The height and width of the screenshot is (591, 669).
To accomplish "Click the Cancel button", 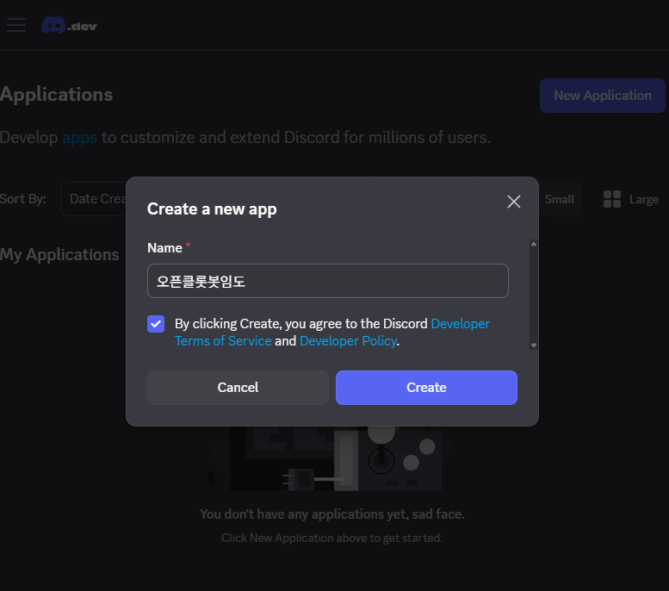I will point(238,388).
